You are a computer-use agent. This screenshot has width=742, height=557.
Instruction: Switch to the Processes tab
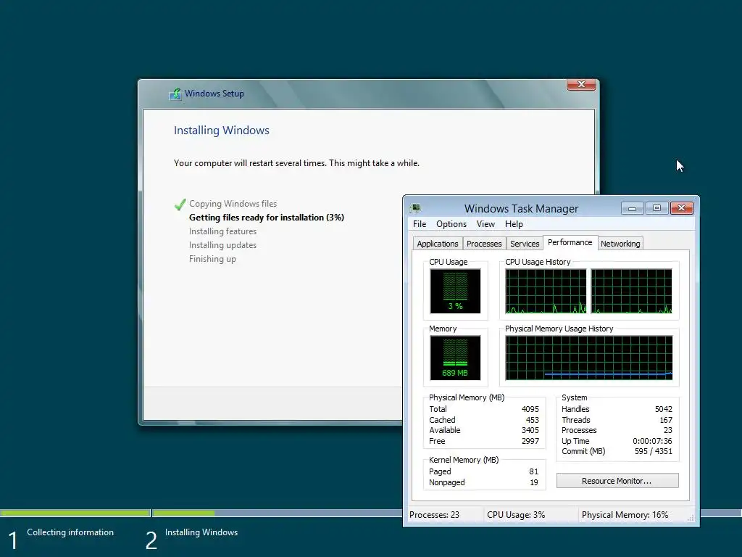pos(483,244)
